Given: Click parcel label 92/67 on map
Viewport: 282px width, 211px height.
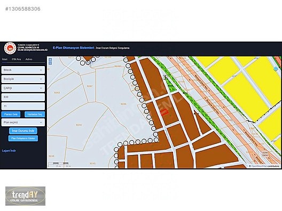Looking at the screenshot, I should [x=90, y=86].
